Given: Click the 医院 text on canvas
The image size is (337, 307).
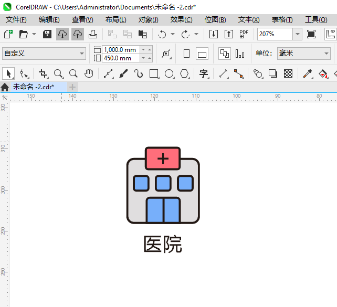Looking at the screenshot, I should tap(163, 244).
